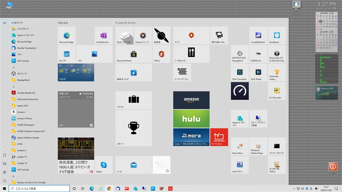Launch the リモート デスクトップ接続 tile

tap(258, 119)
